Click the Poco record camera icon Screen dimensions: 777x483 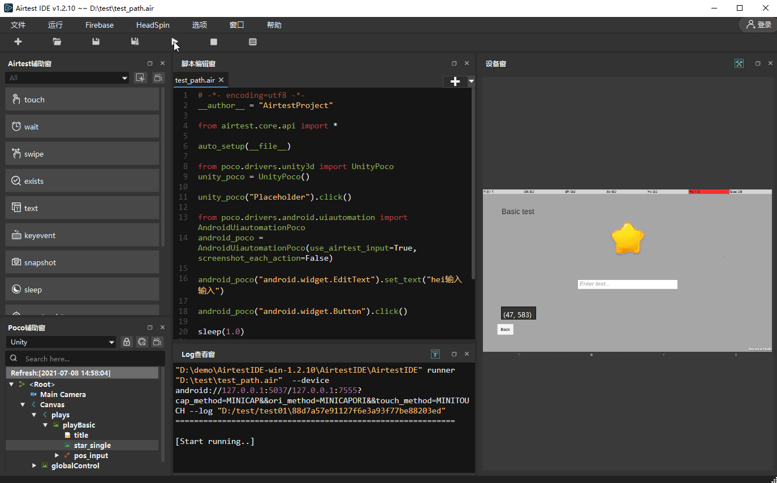[158, 342]
